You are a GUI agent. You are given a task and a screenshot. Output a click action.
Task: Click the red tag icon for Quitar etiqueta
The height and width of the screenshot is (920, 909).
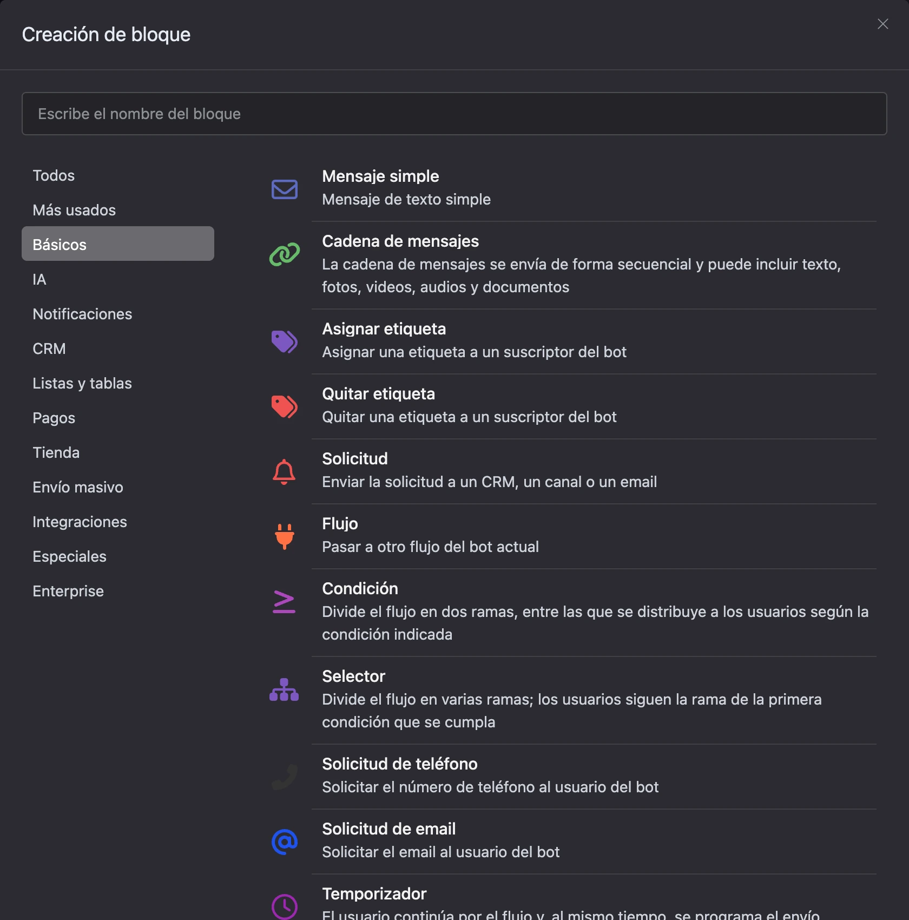click(x=284, y=406)
